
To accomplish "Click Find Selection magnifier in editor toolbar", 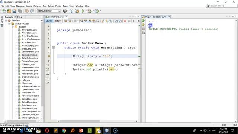I will [x=82, y=21].
